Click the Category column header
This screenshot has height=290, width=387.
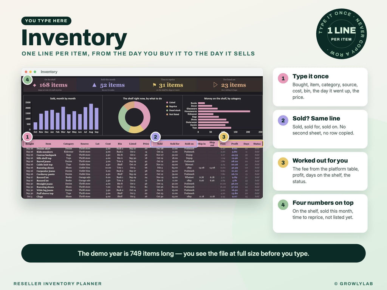pyautogui.click(x=68, y=143)
